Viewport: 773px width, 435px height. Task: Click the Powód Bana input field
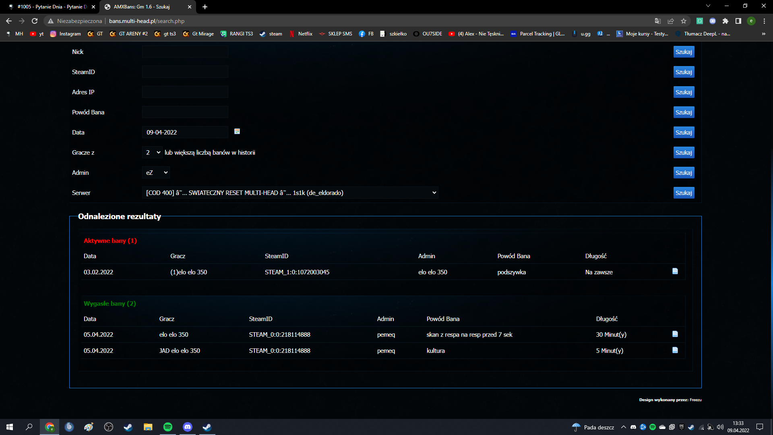tap(185, 112)
